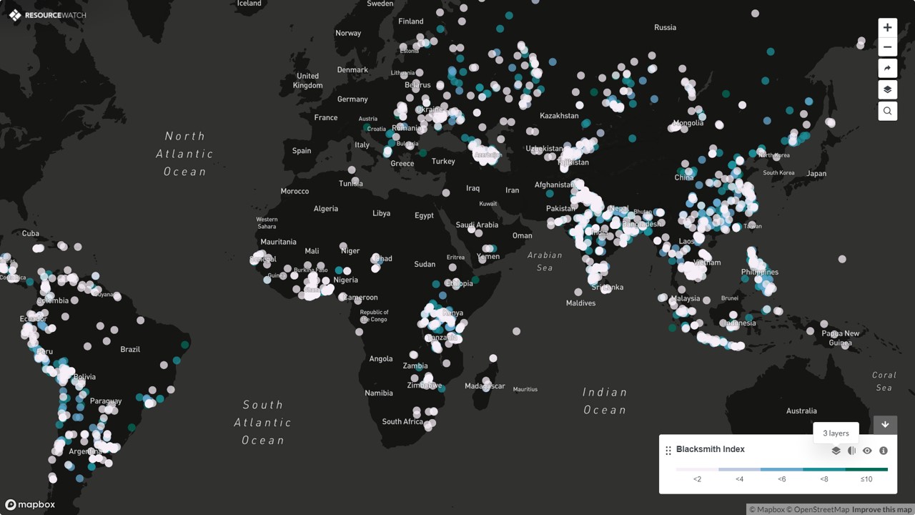The width and height of the screenshot is (915, 515).
Task: Toggle Blacksmith Index layer opacity control
Action: pyautogui.click(x=851, y=451)
